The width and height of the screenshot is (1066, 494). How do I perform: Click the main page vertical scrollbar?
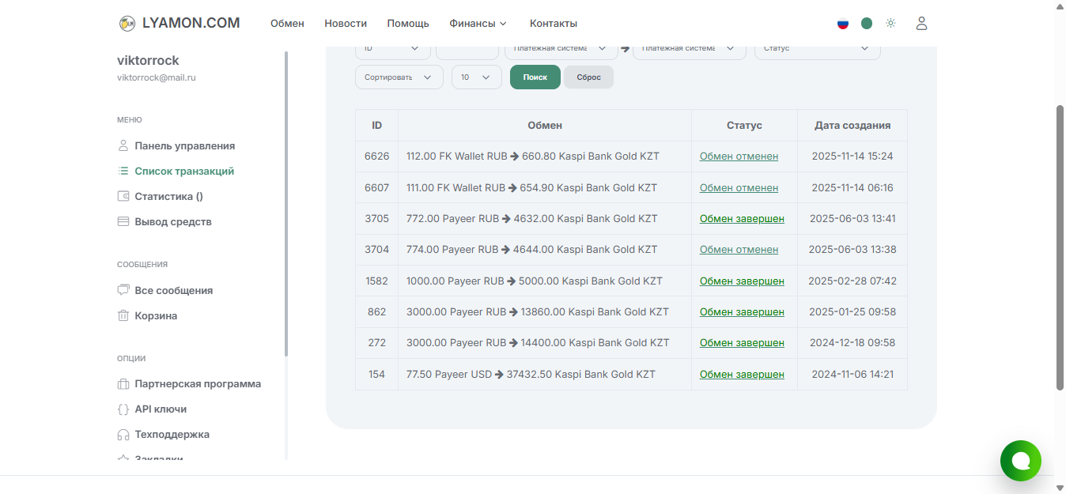[1060, 247]
